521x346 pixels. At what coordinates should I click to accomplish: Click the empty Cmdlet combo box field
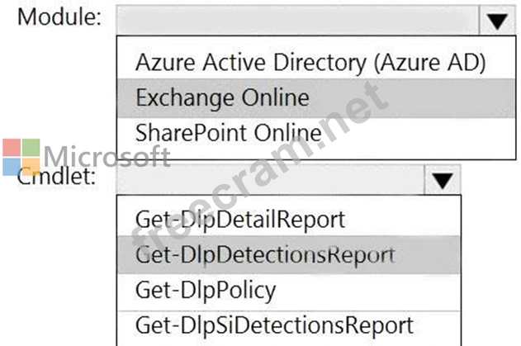point(272,179)
